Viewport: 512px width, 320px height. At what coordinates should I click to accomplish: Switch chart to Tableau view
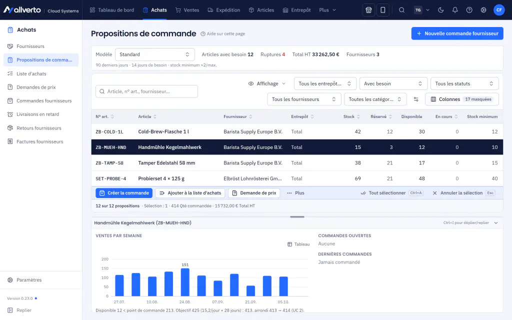click(298, 244)
